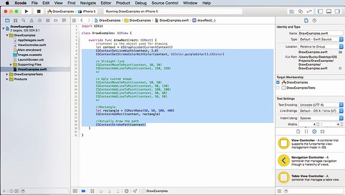The width and height of the screenshot is (345, 195).
Task: Check DrawExamplesTests target membership
Action: [278, 88]
